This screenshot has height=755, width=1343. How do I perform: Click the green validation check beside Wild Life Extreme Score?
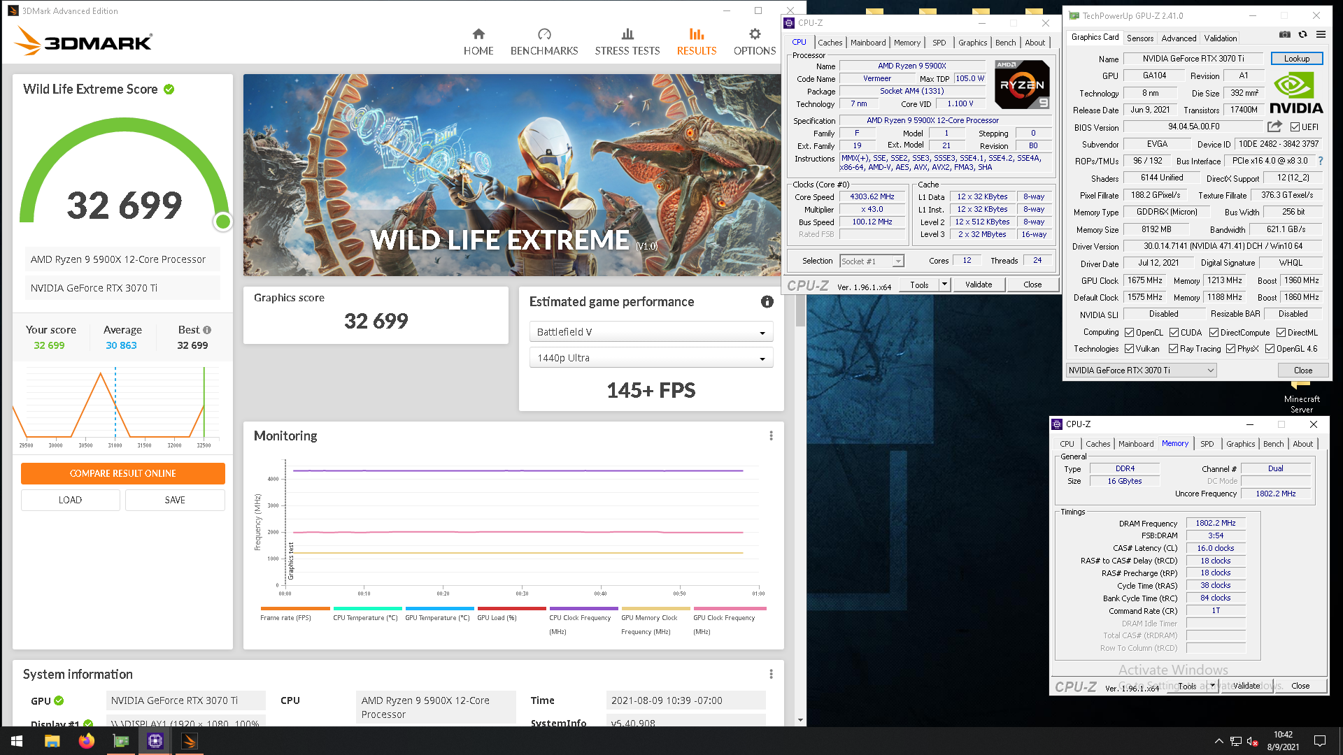click(169, 89)
